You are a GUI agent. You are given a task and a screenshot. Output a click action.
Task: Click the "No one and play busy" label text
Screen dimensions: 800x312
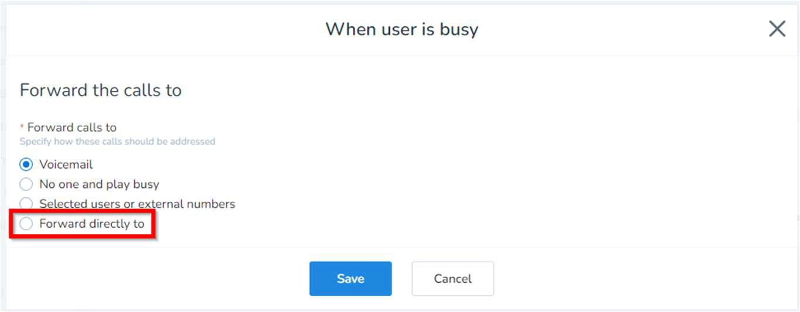(99, 184)
